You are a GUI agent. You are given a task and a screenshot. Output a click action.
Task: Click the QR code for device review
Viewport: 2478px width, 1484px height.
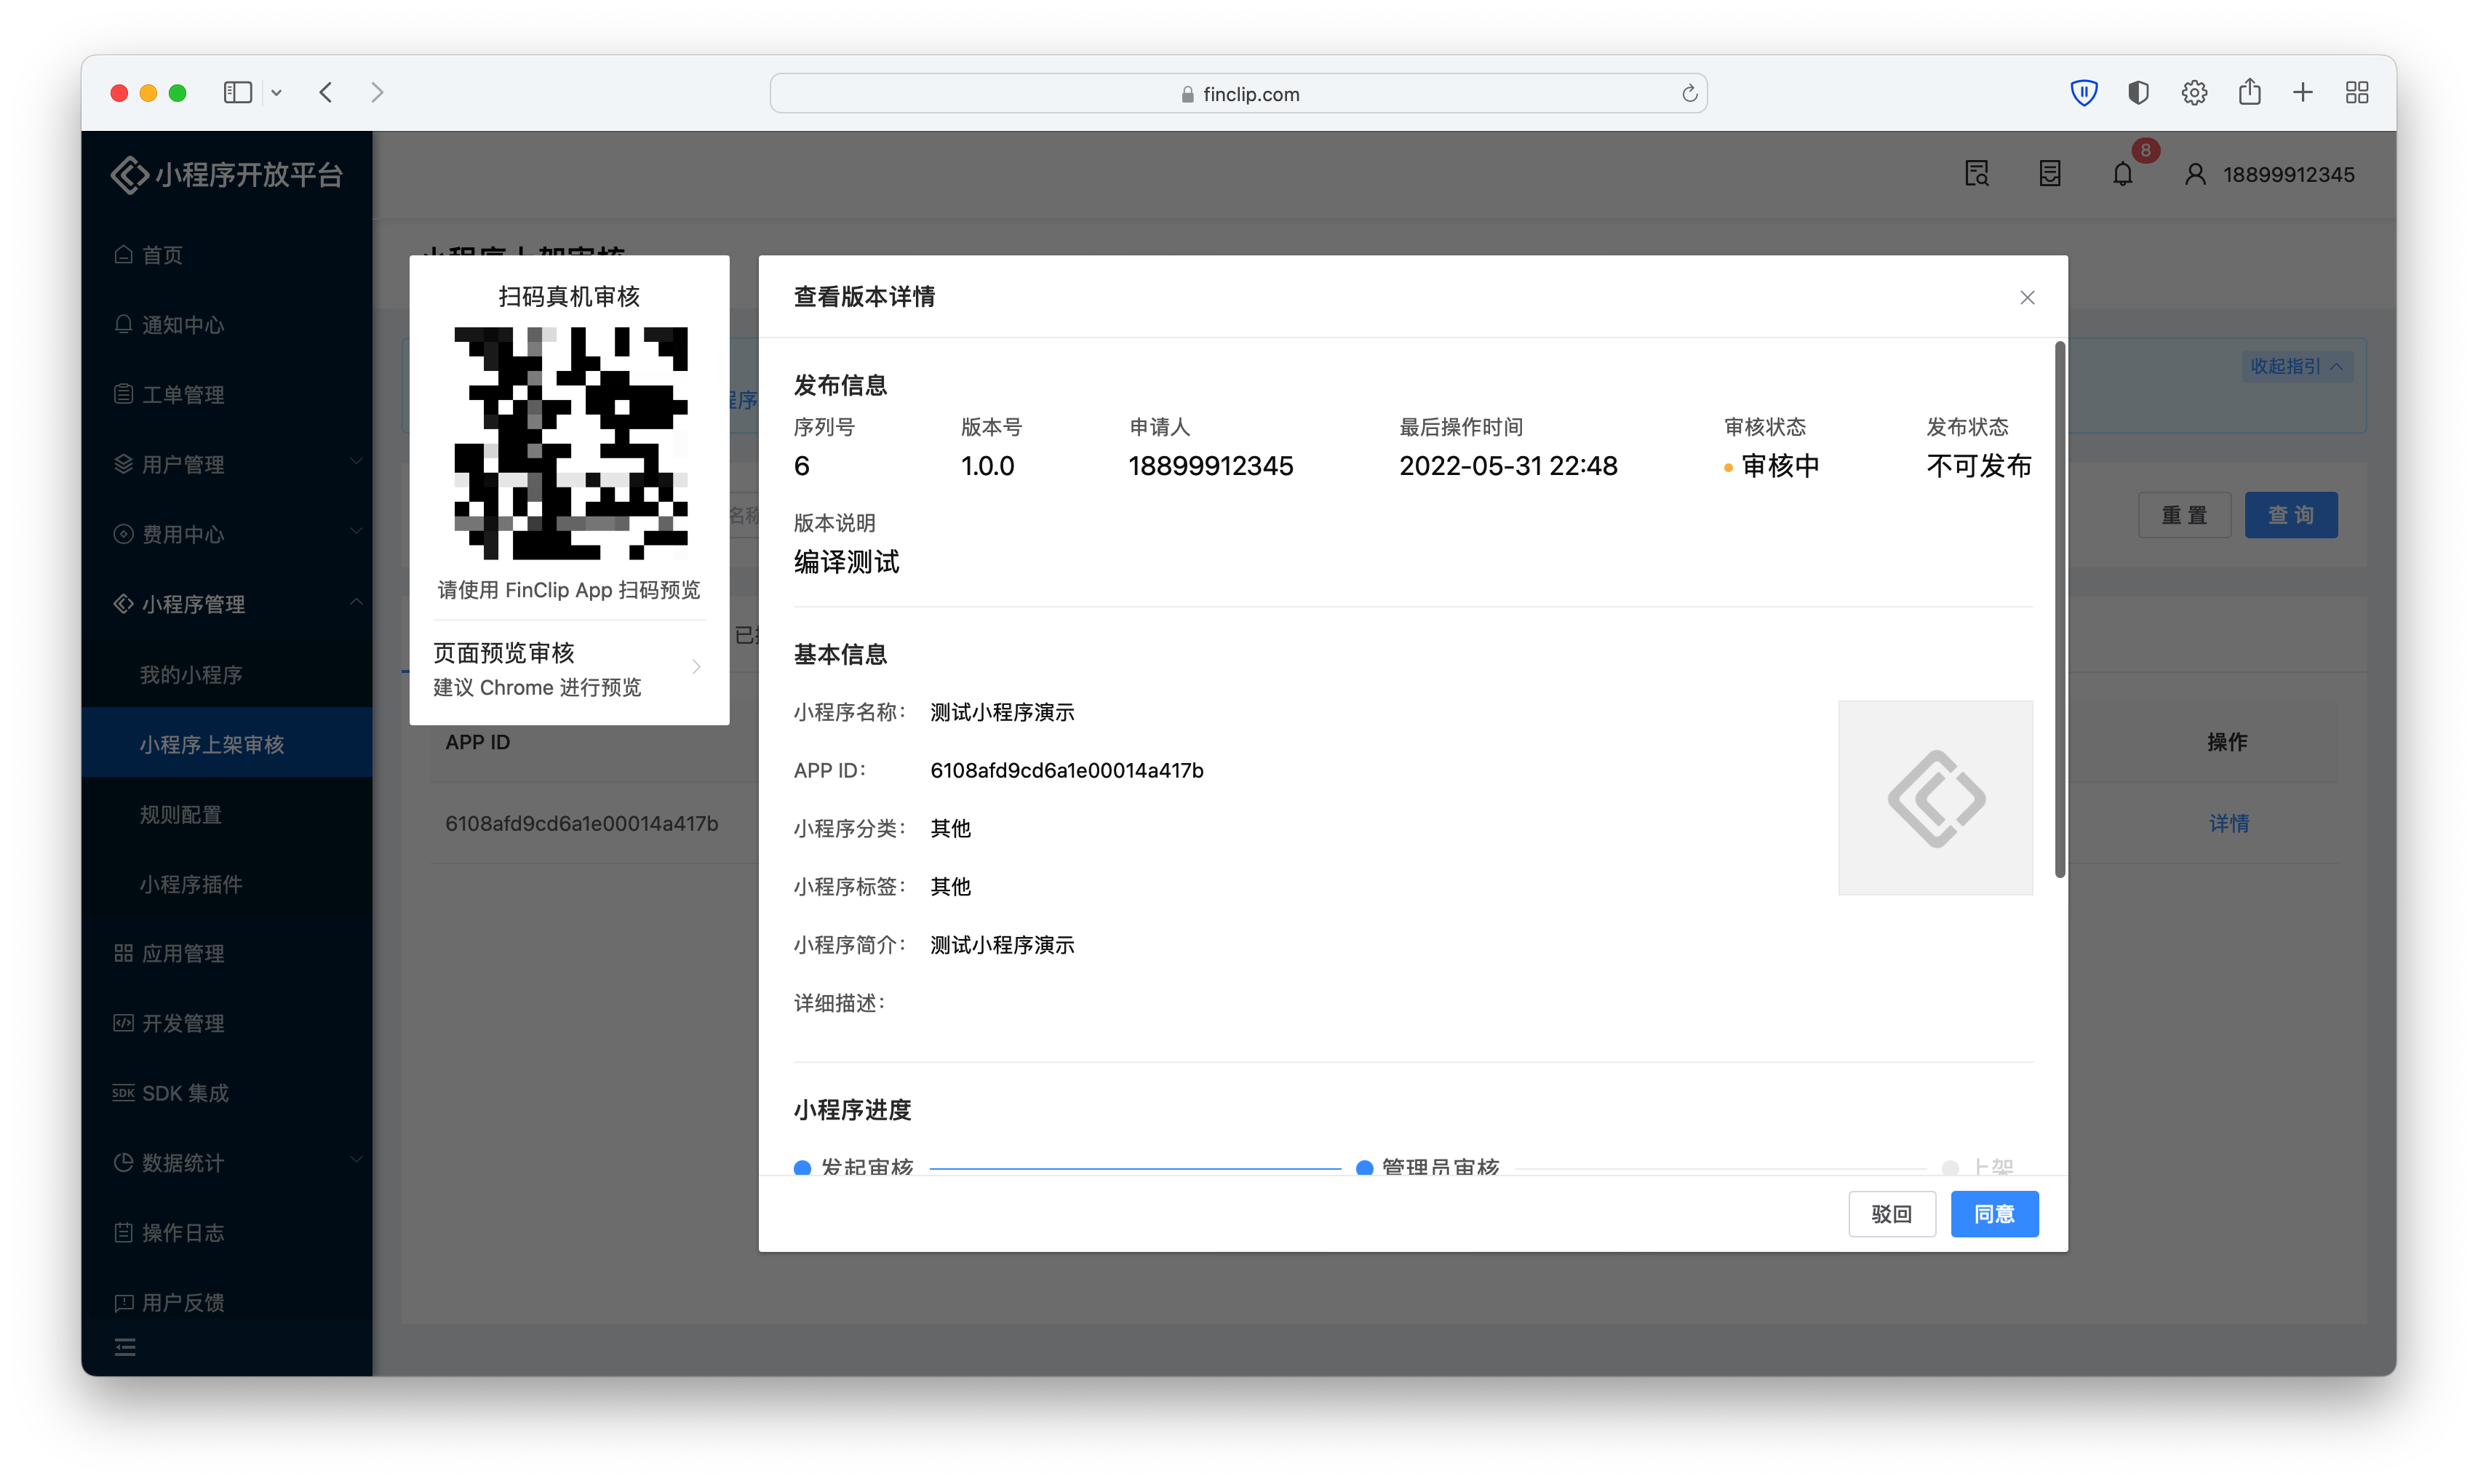tap(571, 443)
